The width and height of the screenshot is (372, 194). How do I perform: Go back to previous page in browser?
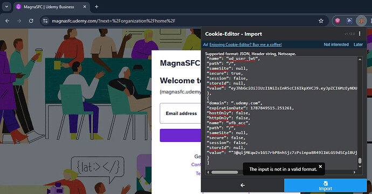coord(8,21)
